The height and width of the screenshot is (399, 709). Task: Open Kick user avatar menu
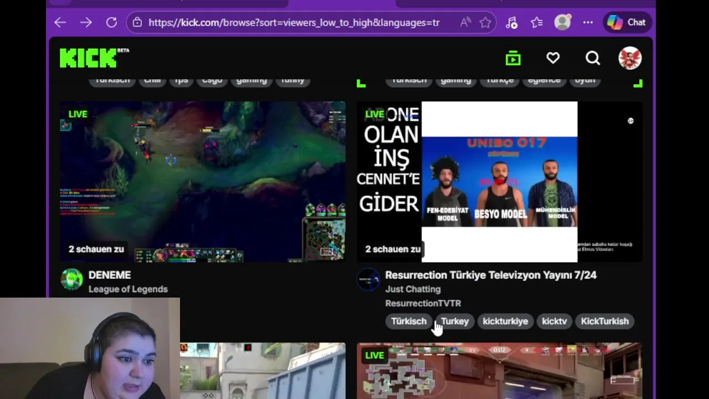[630, 58]
